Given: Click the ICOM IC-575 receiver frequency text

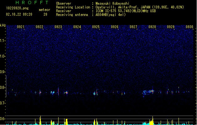Looking at the screenshot, I should click(x=126, y=11).
